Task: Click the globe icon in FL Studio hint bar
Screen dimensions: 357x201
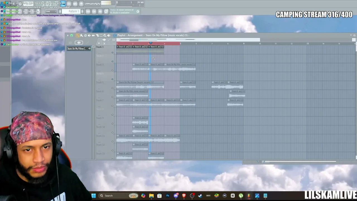Action: [138, 11]
